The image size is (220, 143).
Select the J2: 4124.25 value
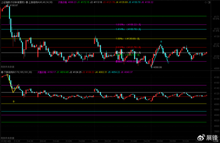[75, 72]
